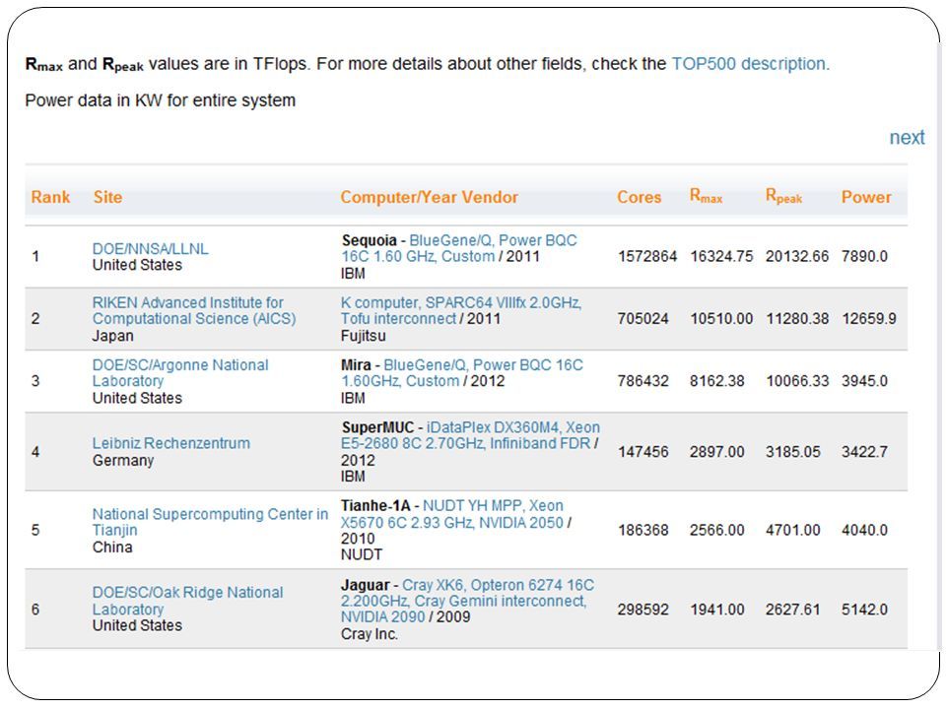Select the power value 5142.0
The height and width of the screenshot is (709, 946).
tap(864, 610)
